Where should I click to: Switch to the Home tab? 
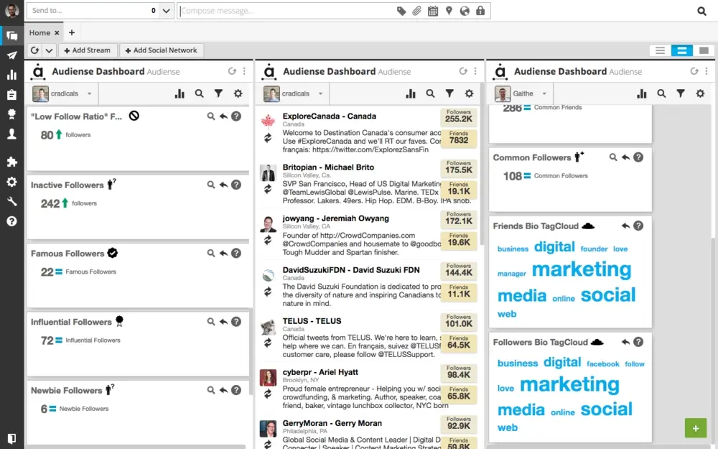coord(39,32)
